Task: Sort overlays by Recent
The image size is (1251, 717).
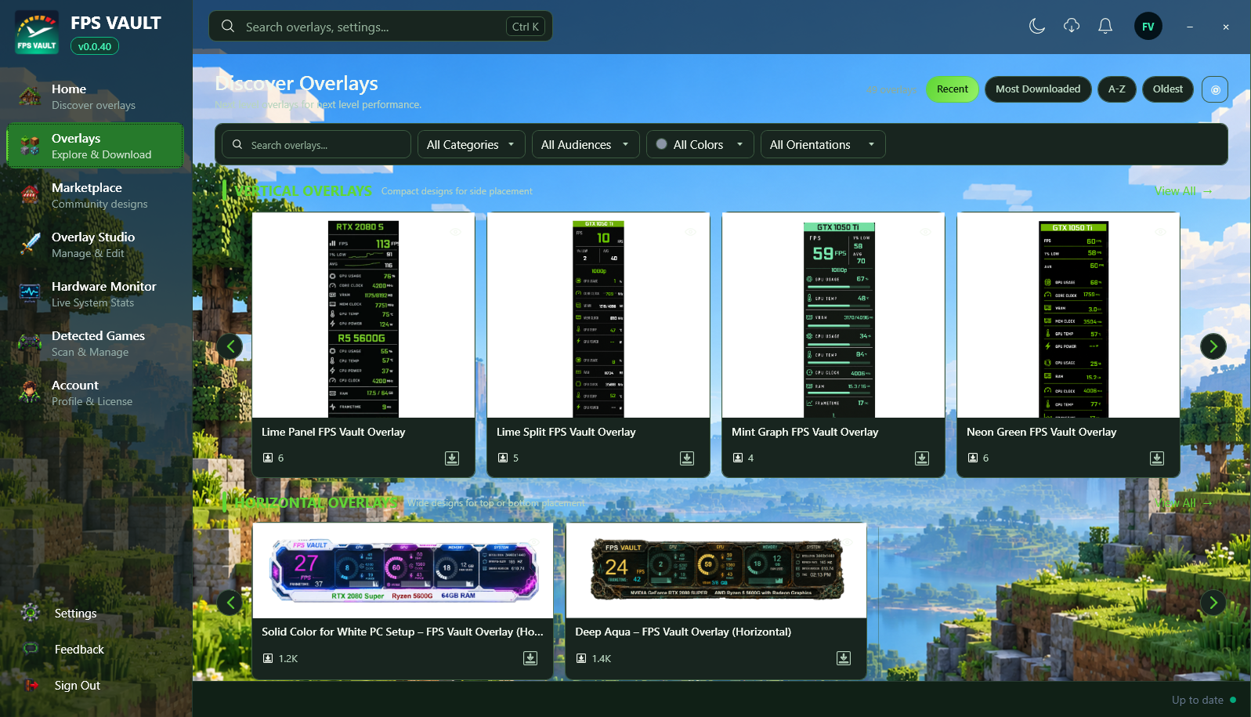Action: [953, 89]
